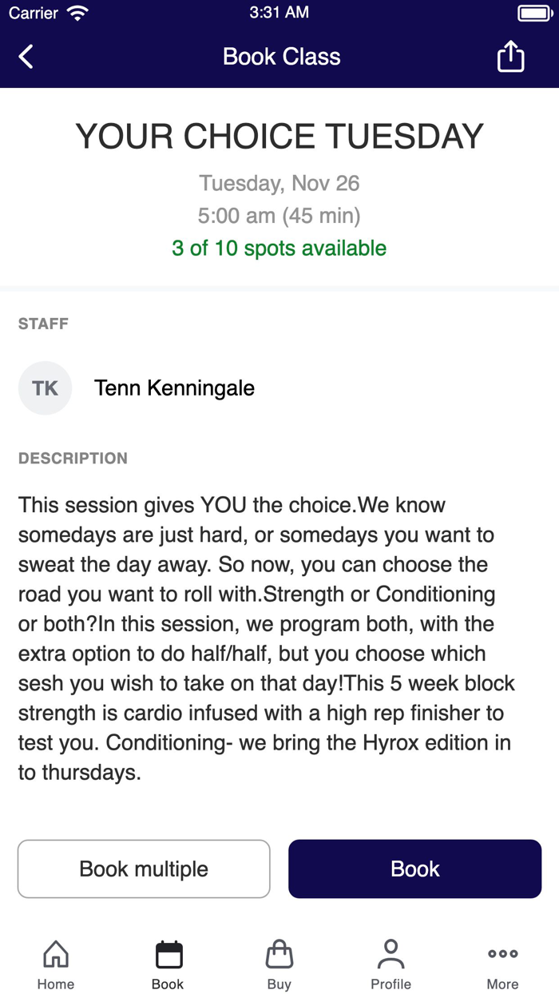Select the Home icon in bottom navigation

[55, 952]
